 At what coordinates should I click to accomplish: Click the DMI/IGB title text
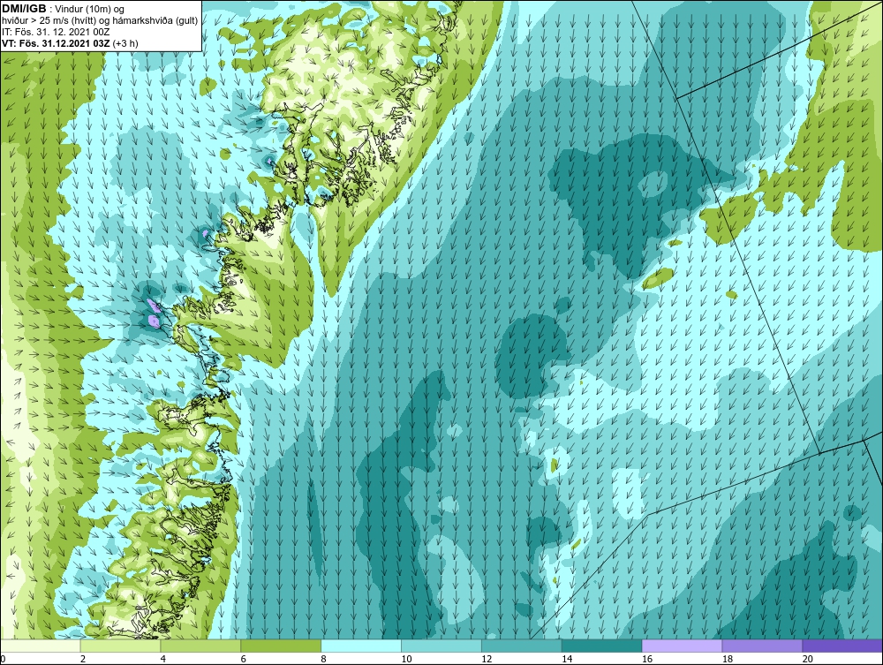24,9
